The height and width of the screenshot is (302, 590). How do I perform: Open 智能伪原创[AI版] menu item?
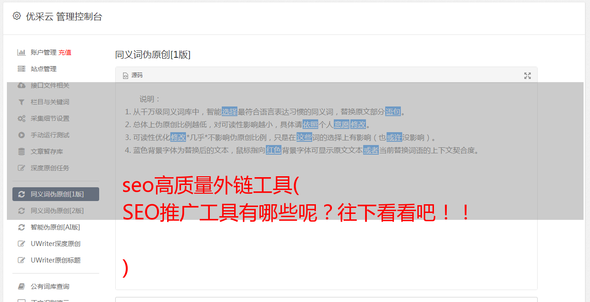tap(56, 227)
